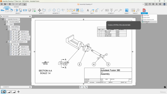
Task: Select balloon number 4 in the drawing
Action: coord(94,64)
